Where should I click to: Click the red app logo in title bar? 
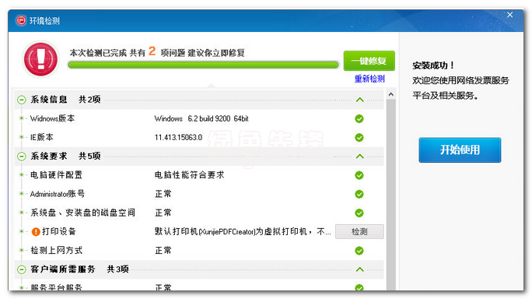[x=21, y=20]
